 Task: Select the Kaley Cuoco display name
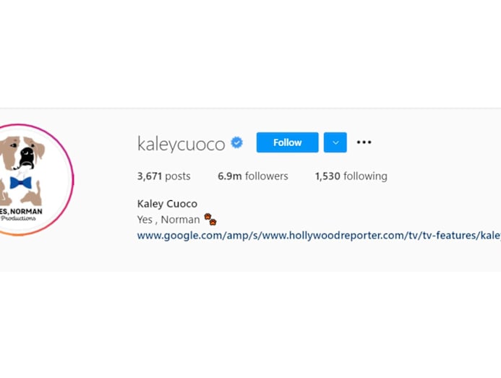(167, 204)
